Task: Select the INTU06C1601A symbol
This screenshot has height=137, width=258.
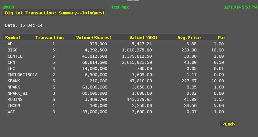Action: coord(22,75)
